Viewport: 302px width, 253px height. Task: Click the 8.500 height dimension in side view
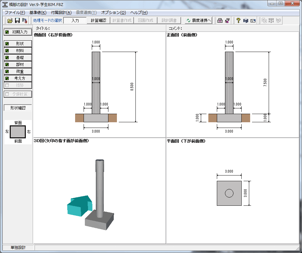coord(132,87)
